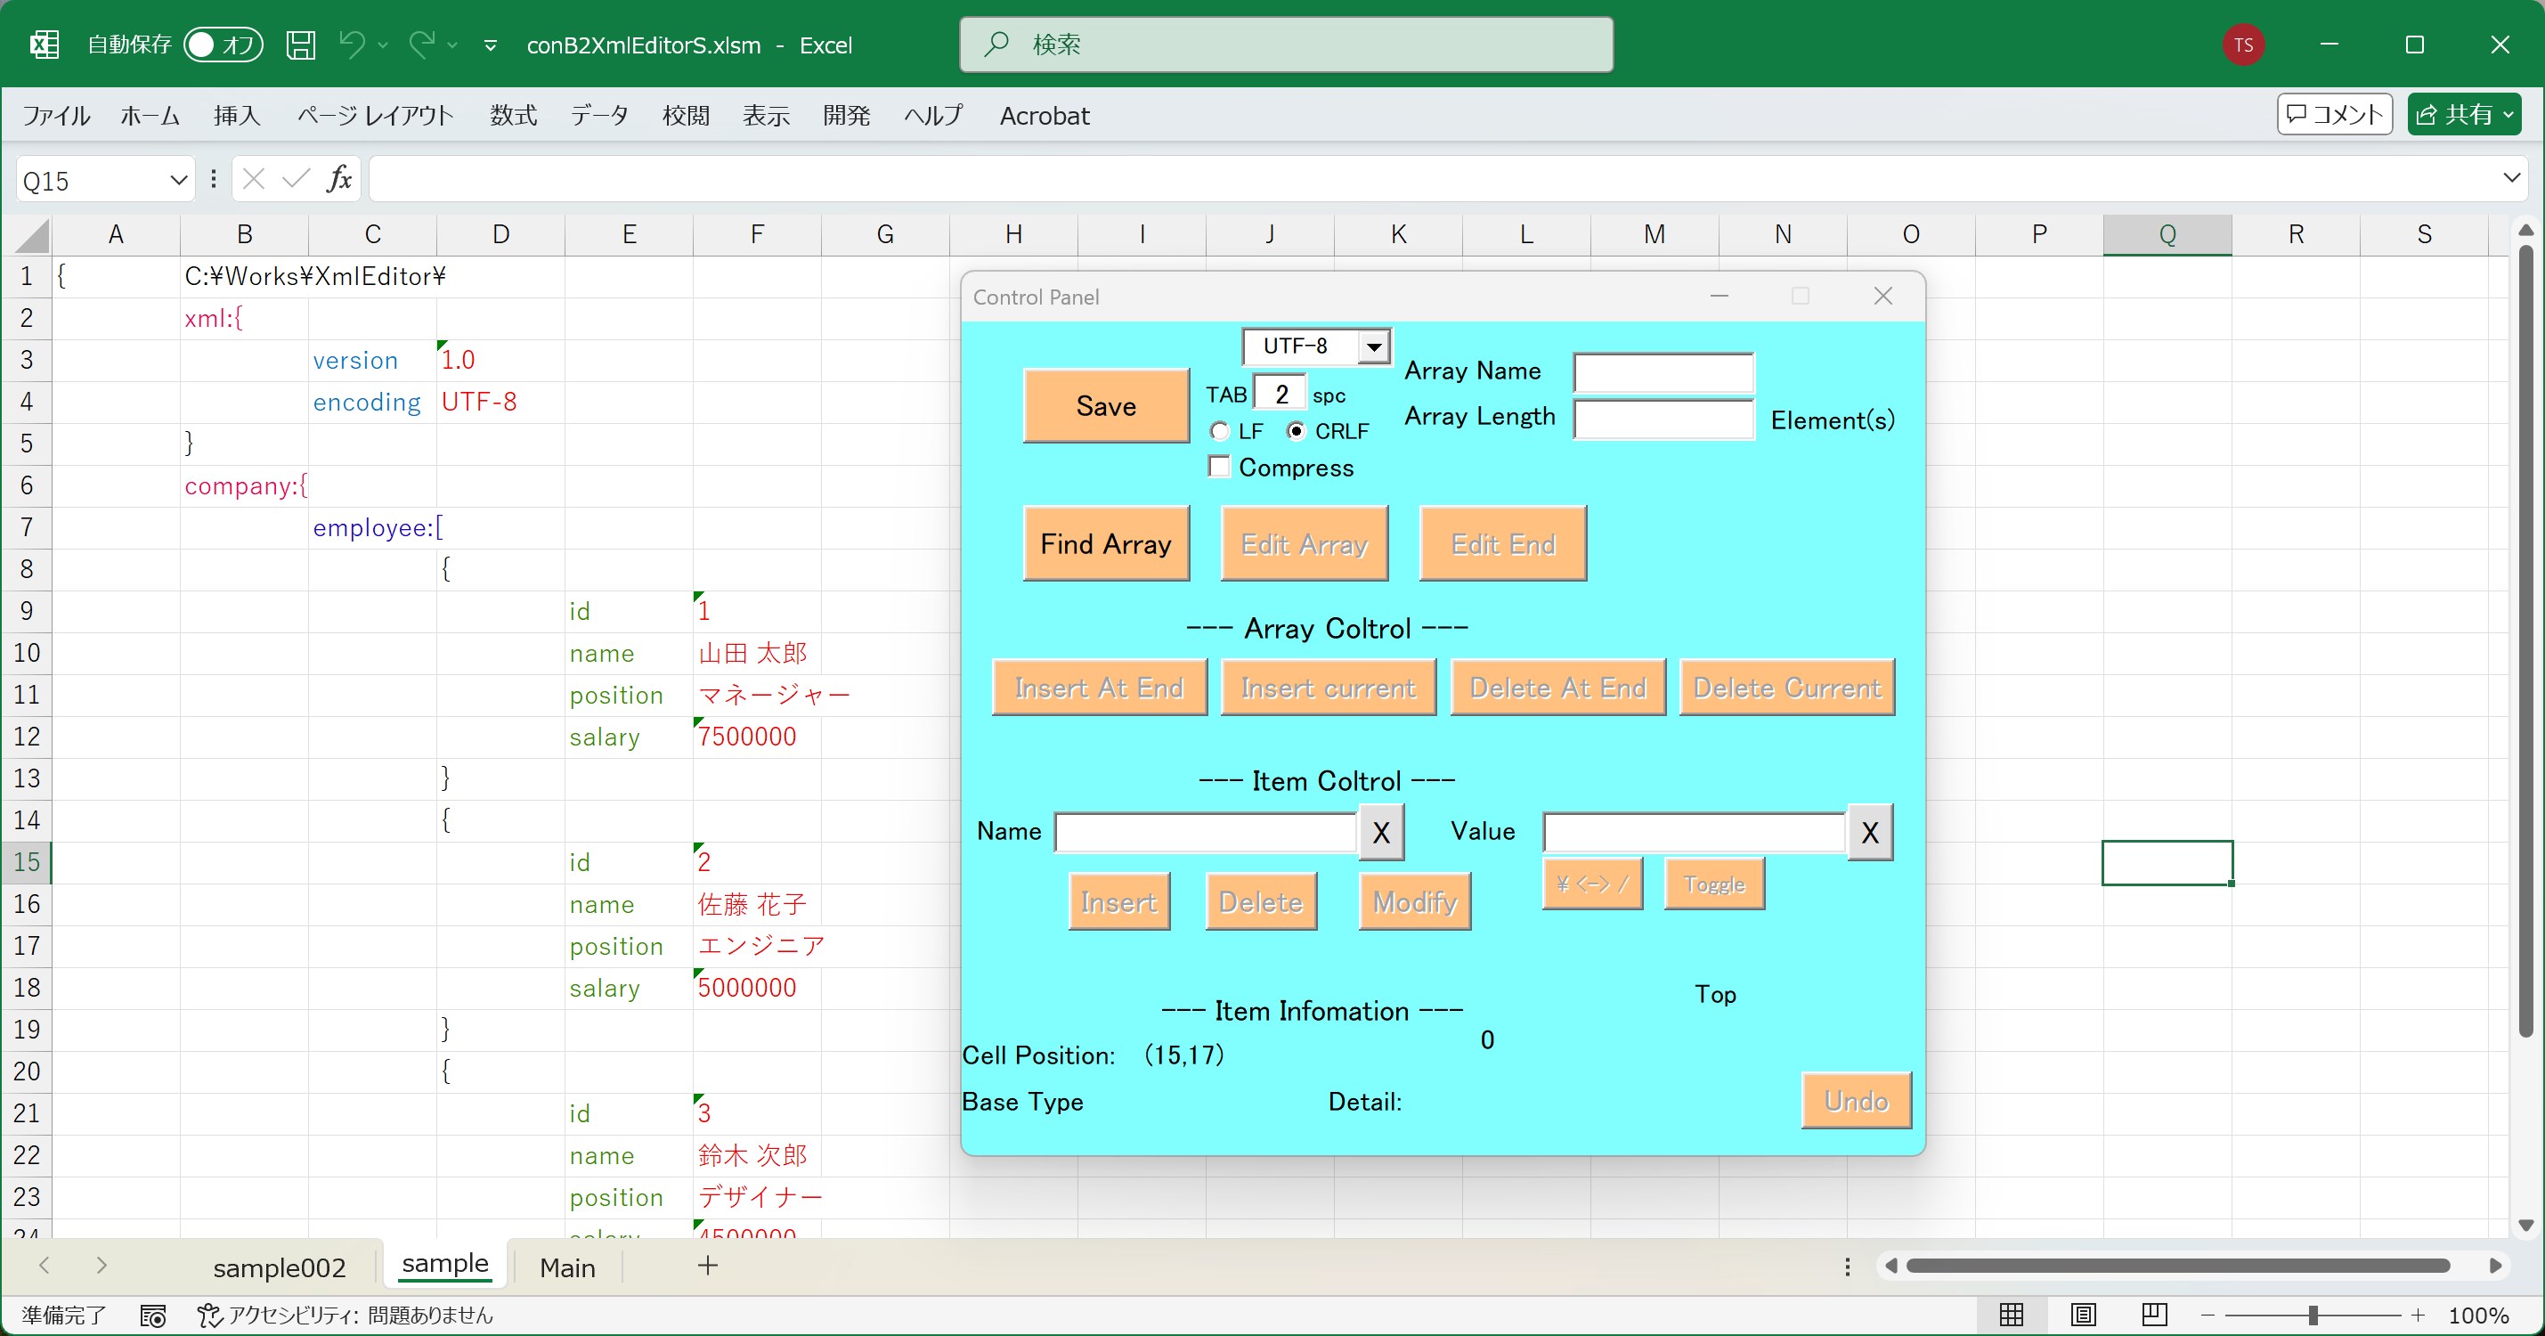Click the zoom slider handle

click(x=2312, y=1316)
